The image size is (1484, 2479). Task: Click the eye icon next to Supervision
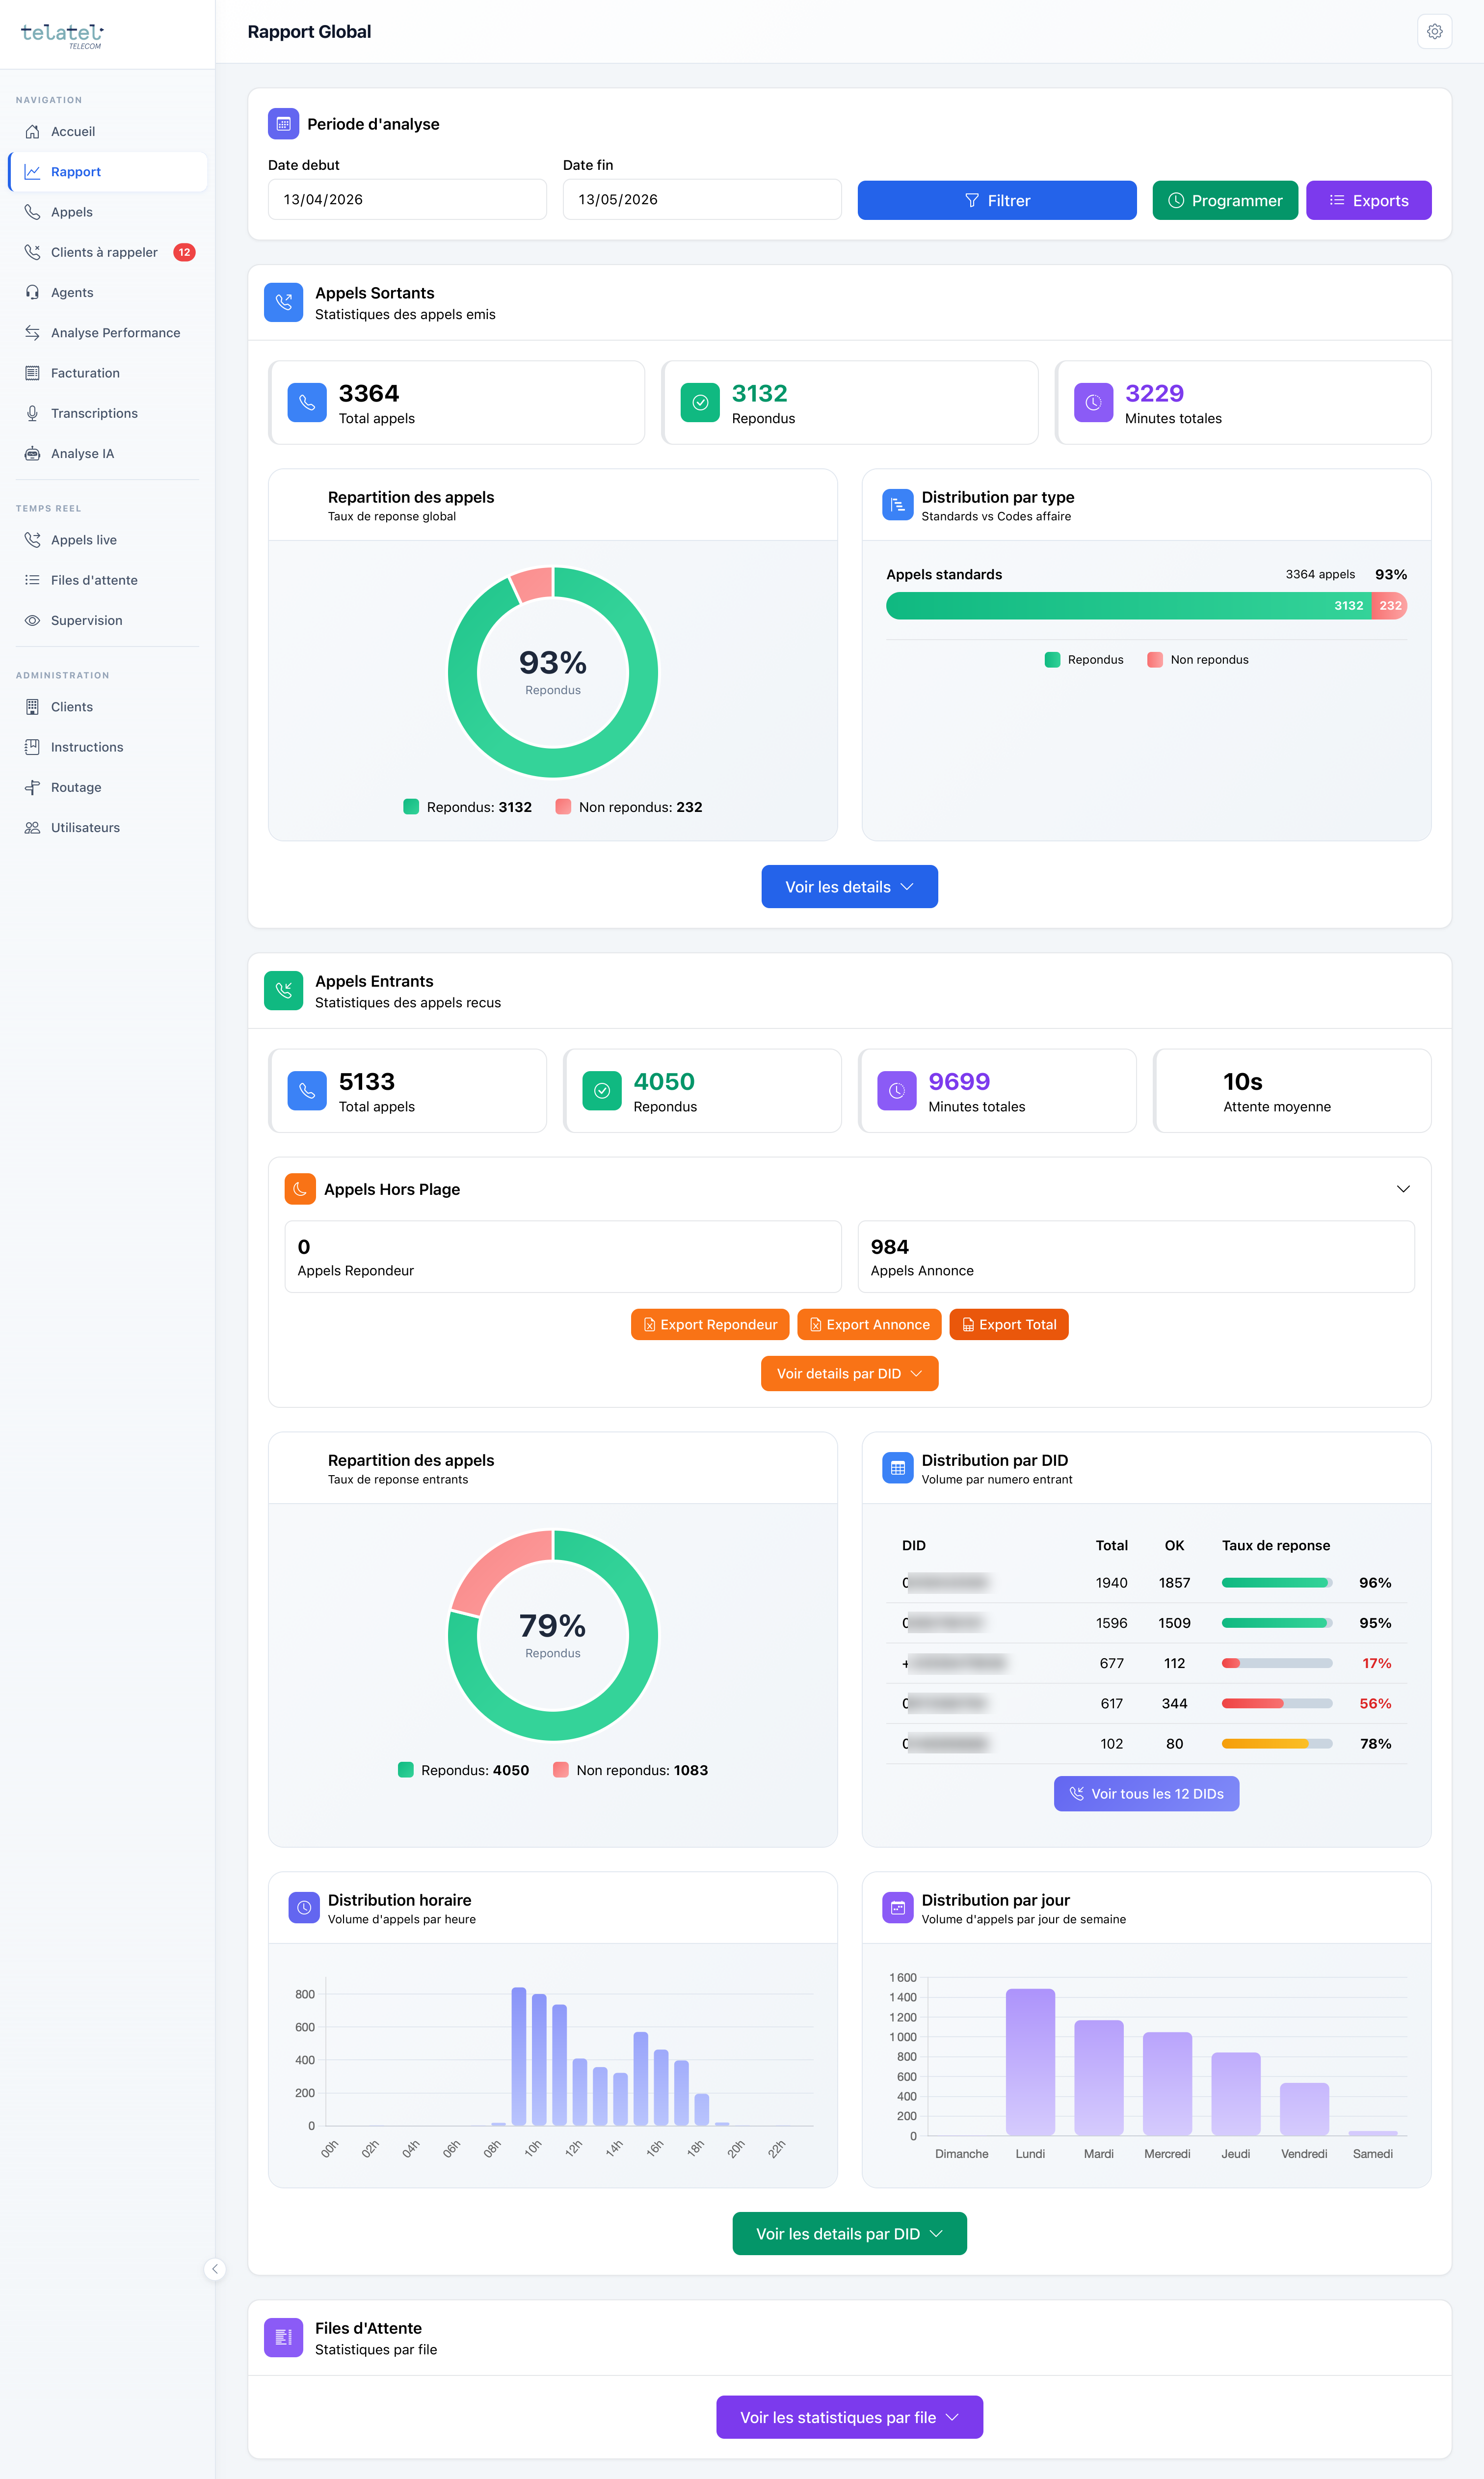click(32, 621)
